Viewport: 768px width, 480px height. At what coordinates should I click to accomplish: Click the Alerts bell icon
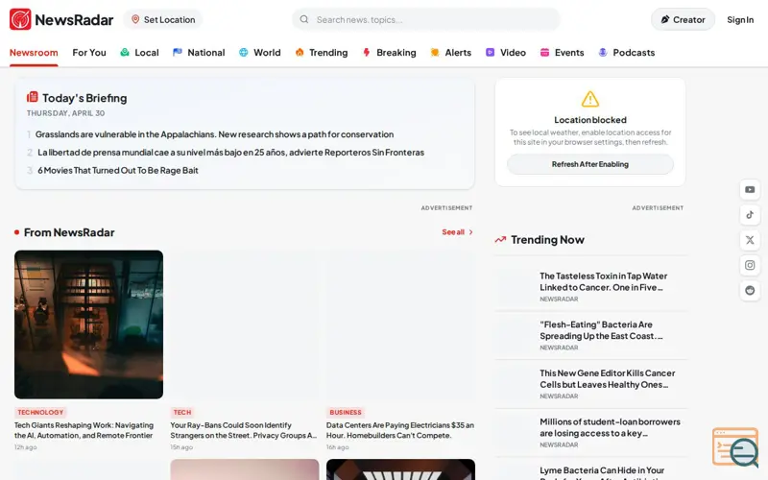[435, 53]
